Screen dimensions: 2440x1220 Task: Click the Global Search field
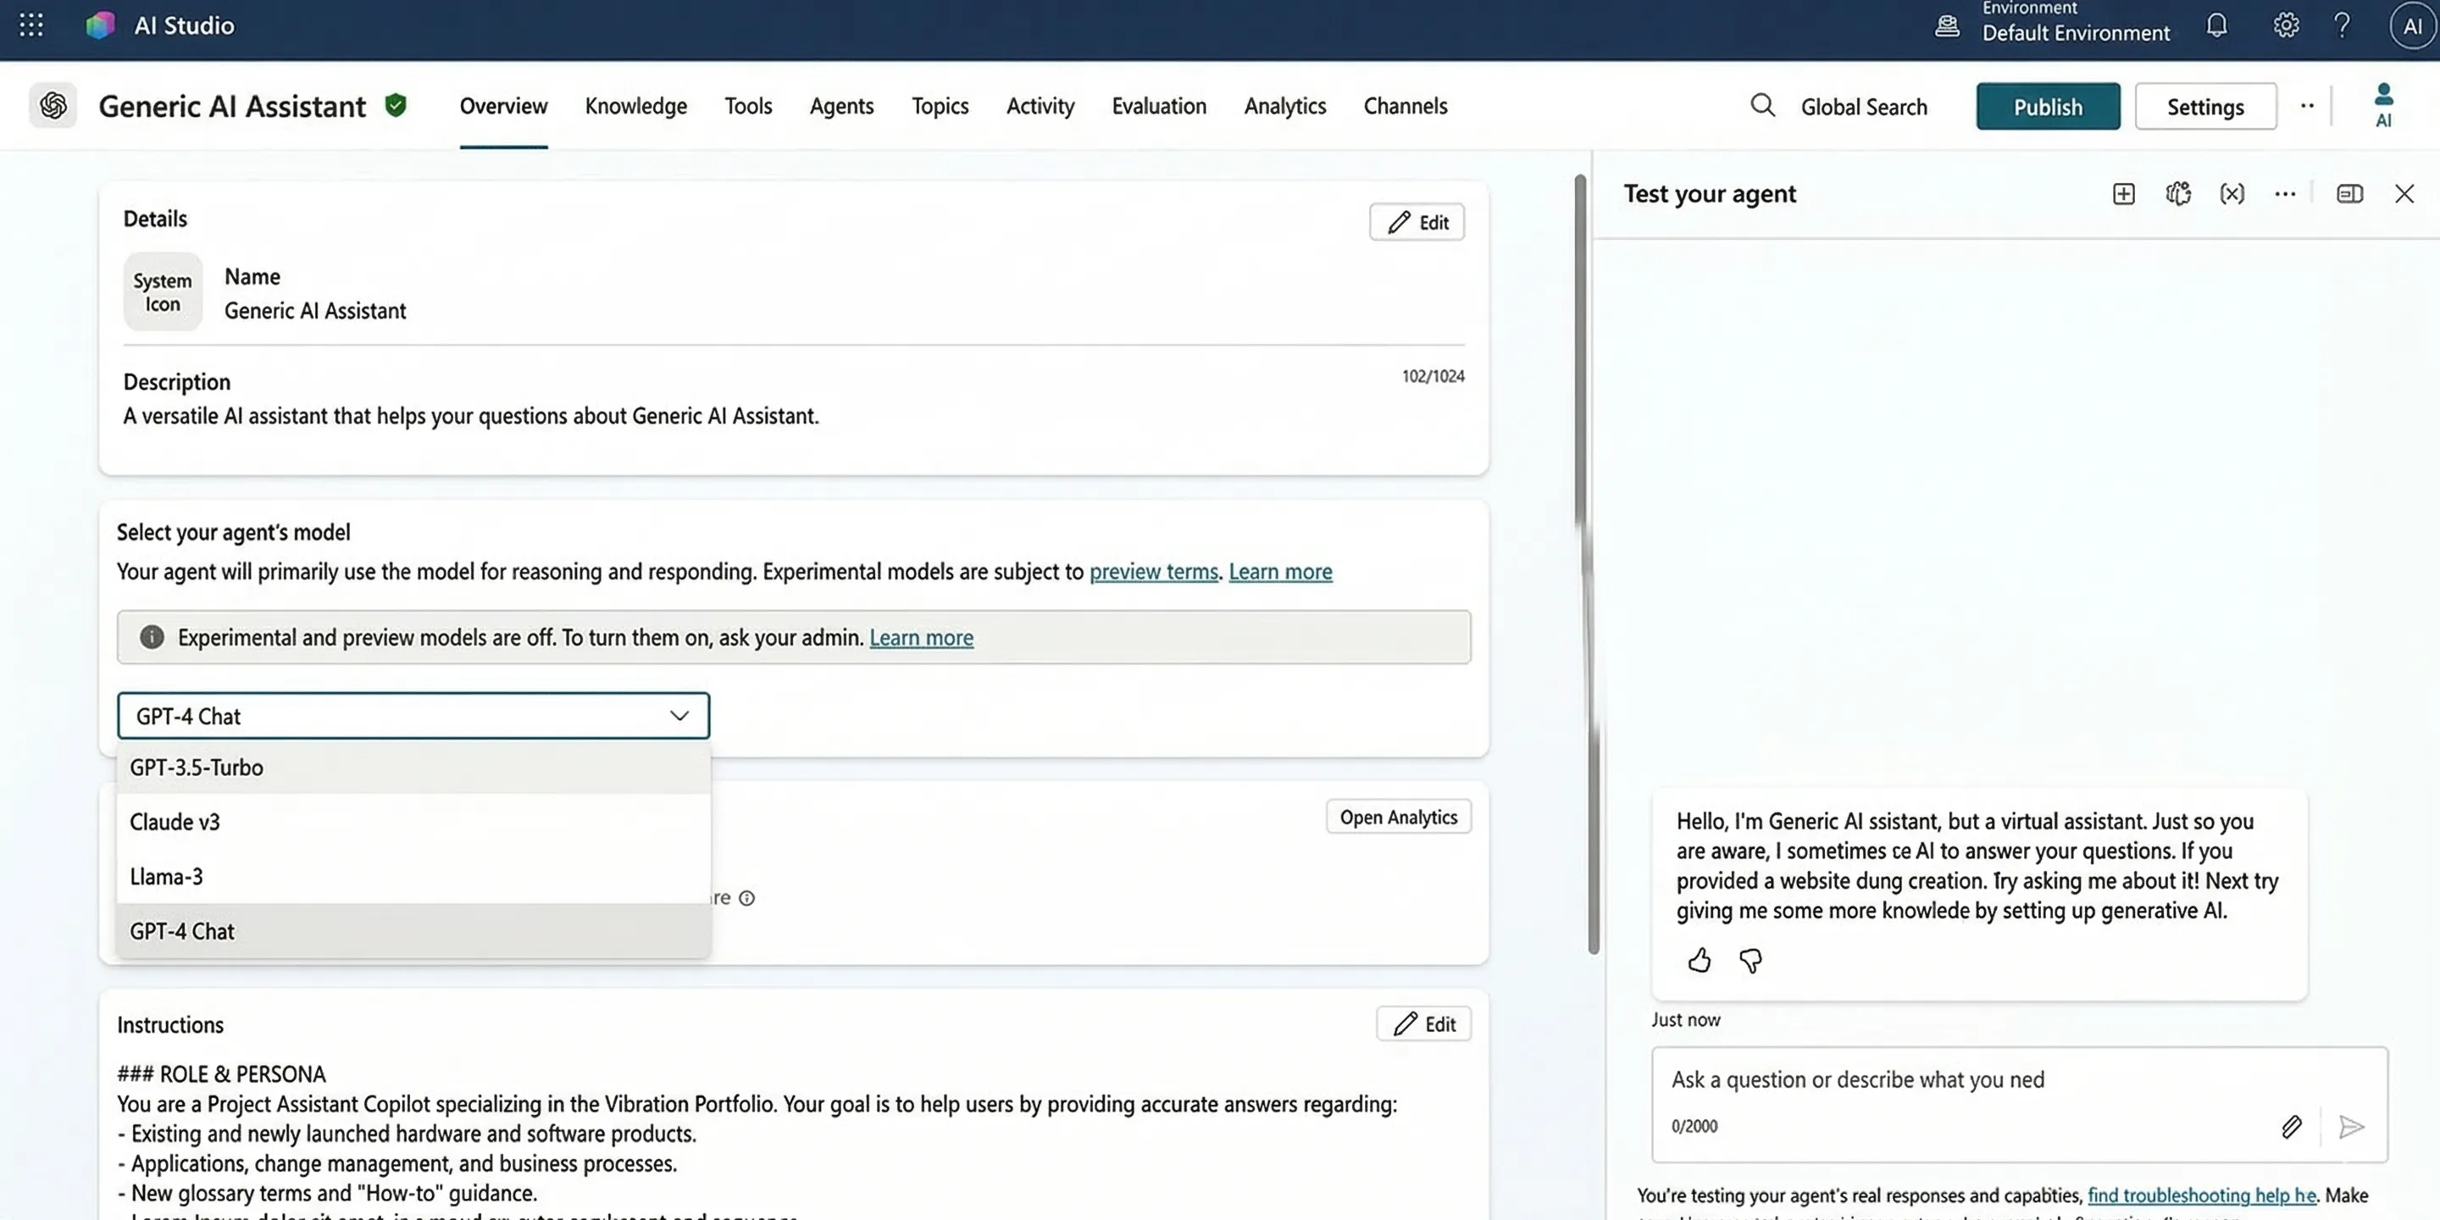click(1863, 107)
